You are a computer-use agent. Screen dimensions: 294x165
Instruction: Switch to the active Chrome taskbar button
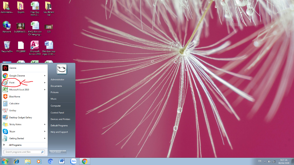85,161
